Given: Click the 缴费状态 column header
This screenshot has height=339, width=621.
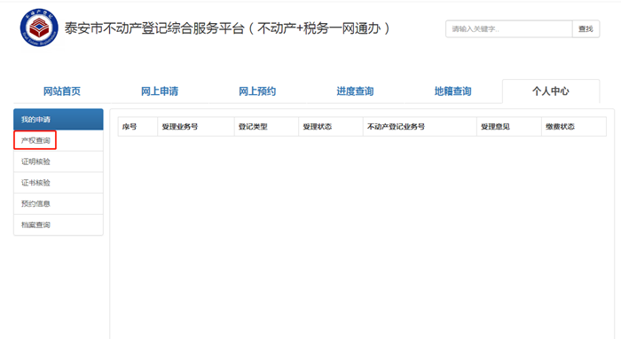Looking at the screenshot, I should (574, 127).
